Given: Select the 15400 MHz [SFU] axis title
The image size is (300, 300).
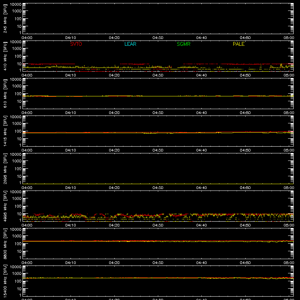Looking at the screenshot, I should point(5,281).
